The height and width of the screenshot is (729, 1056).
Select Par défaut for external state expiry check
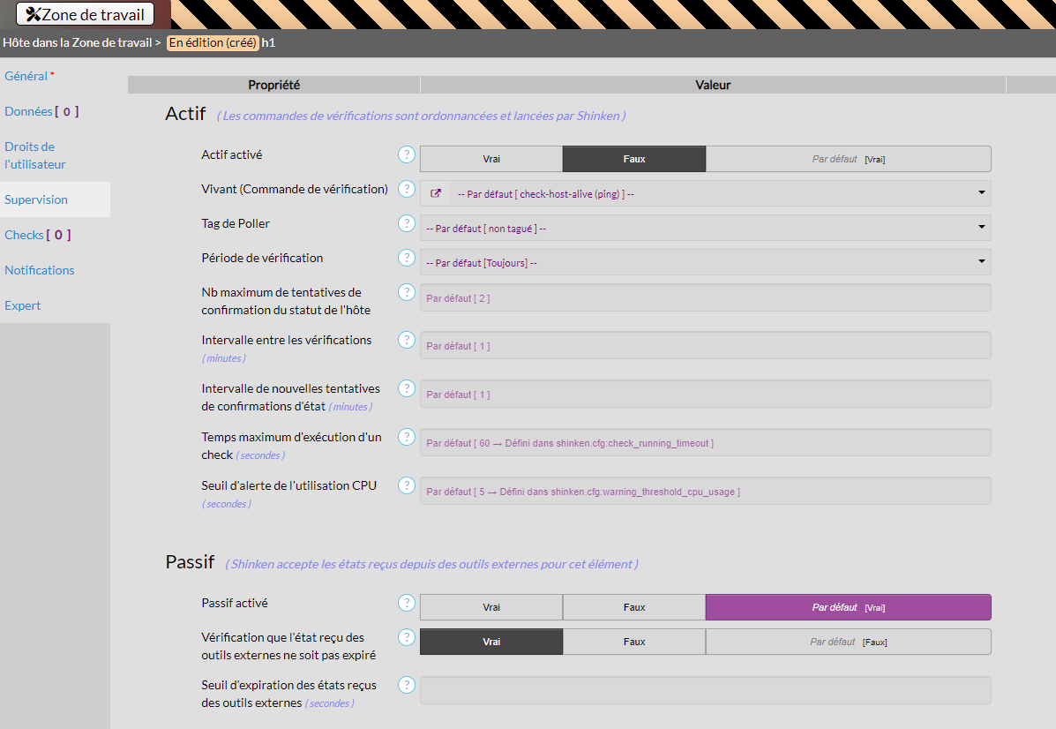(848, 642)
